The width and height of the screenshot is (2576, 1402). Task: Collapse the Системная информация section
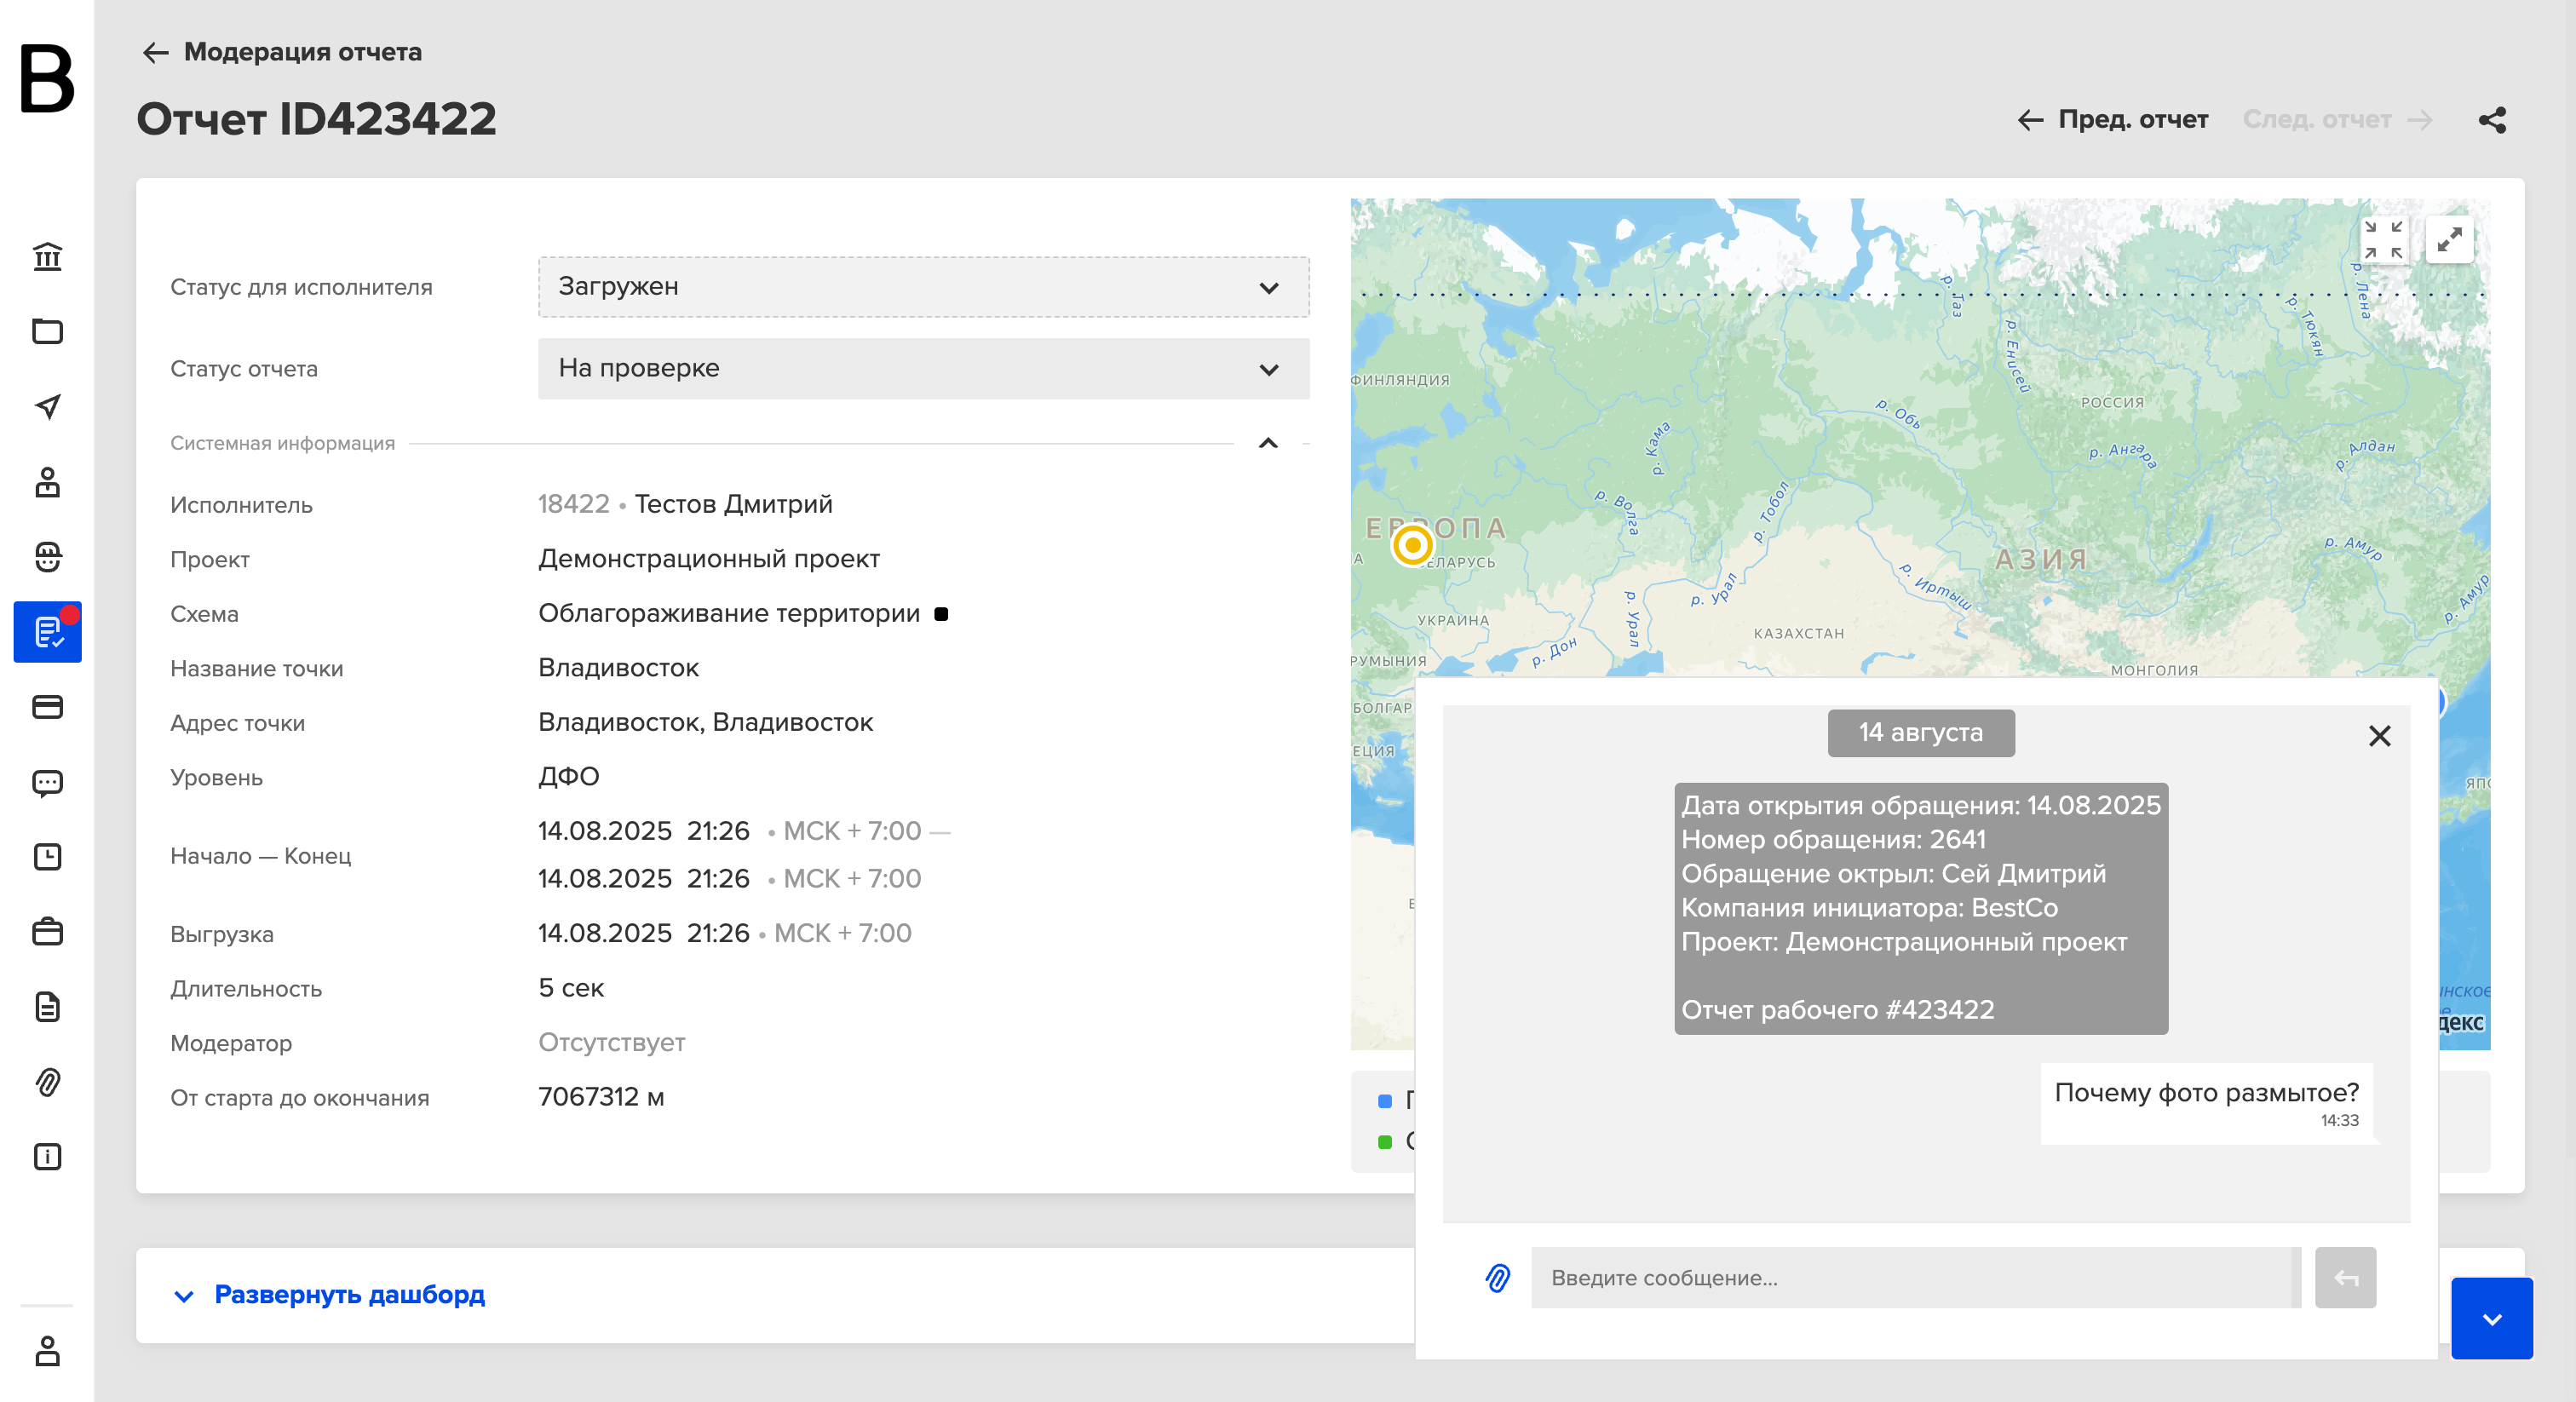pyautogui.click(x=1268, y=443)
